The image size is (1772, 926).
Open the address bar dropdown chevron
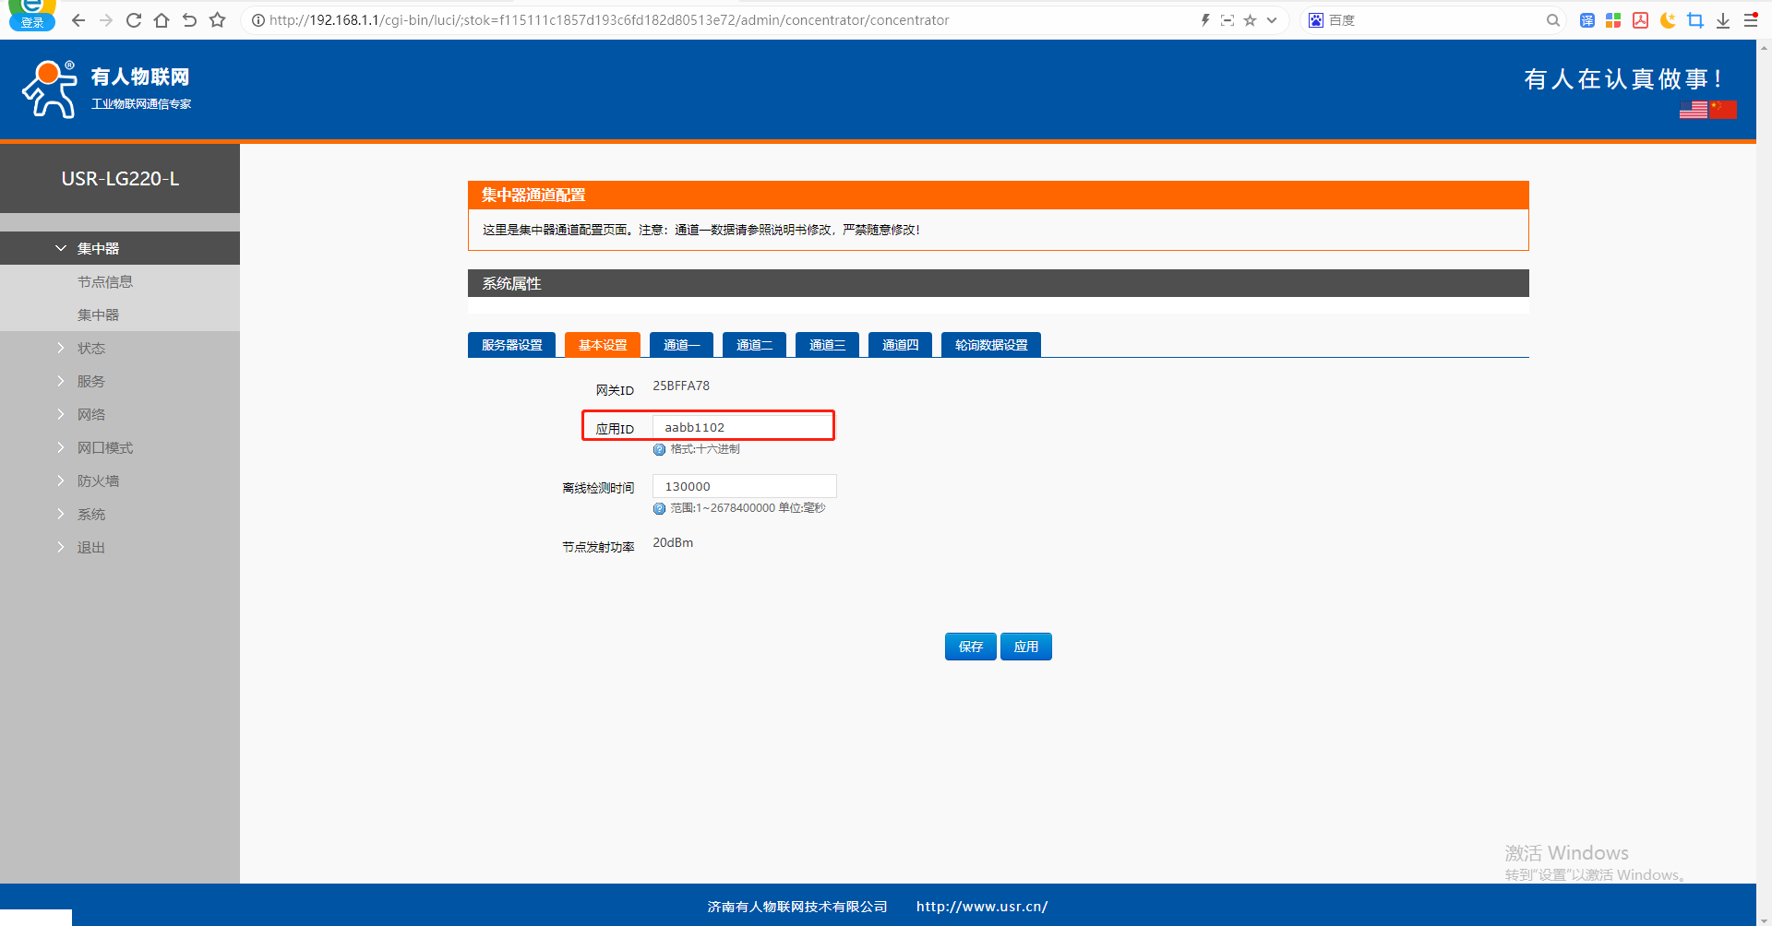click(x=1272, y=20)
